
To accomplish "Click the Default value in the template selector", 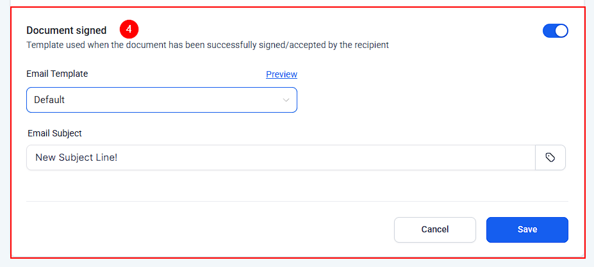I will (49, 100).
